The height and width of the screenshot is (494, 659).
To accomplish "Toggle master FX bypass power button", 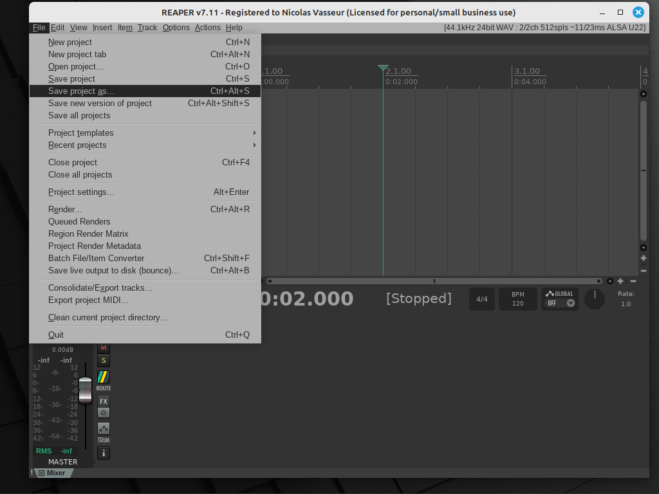I will (104, 412).
